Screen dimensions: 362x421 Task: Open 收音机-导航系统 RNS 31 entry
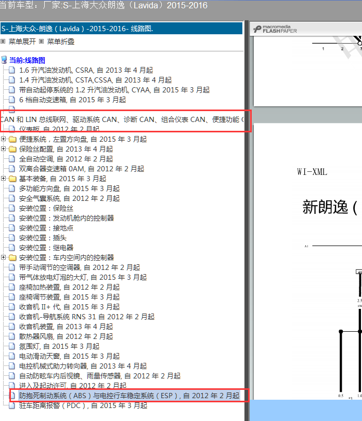click(87, 317)
